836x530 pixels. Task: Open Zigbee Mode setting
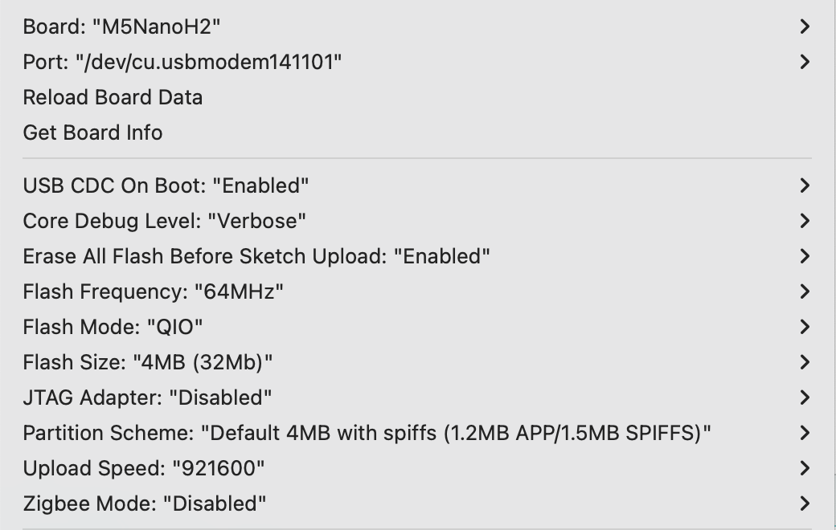click(145, 503)
